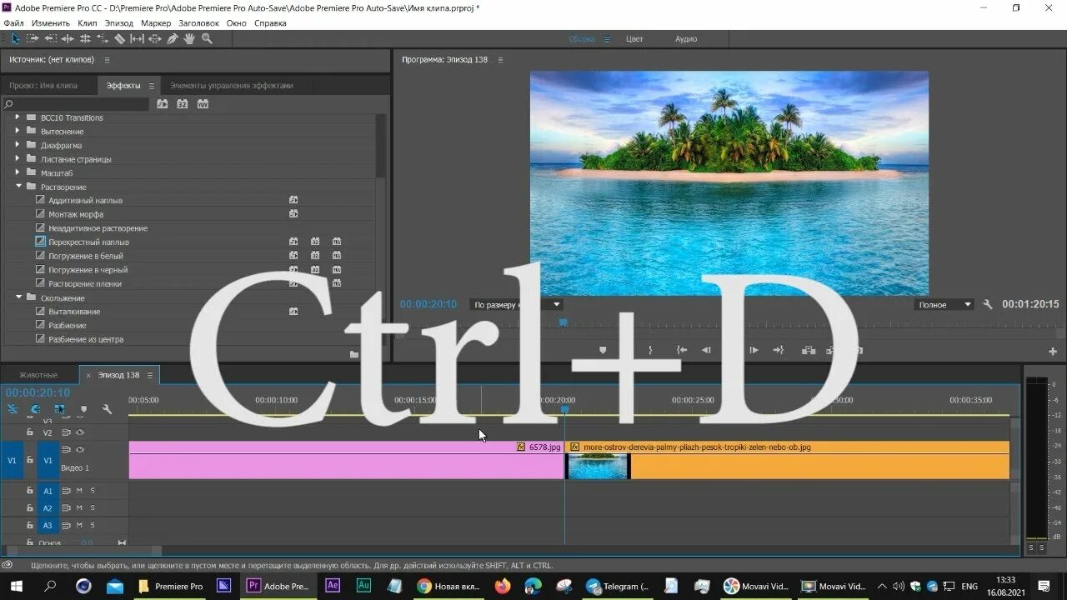Open the Файл menu
This screenshot has height=600, width=1067.
click(x=13, y=23)
